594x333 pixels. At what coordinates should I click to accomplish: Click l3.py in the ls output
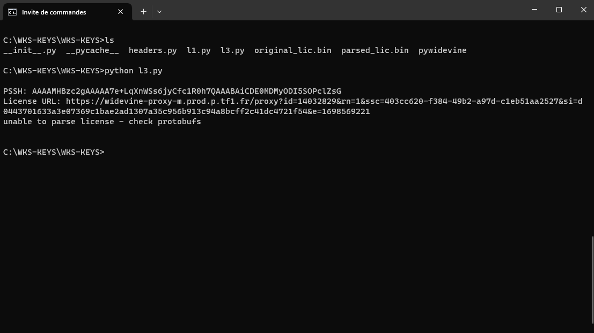[232, 50]
